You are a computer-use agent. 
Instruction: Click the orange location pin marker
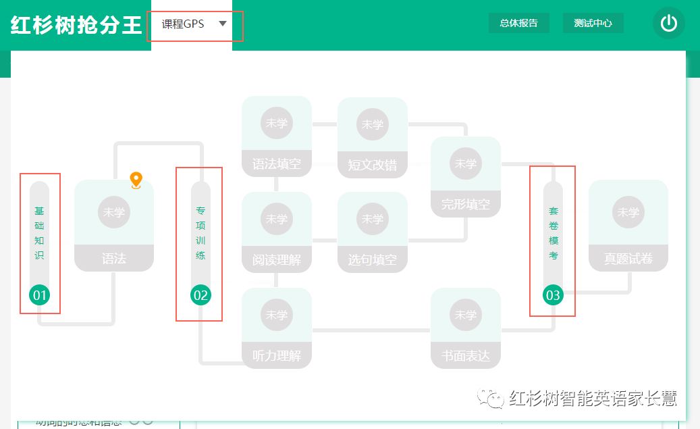[x=136, y=180]
